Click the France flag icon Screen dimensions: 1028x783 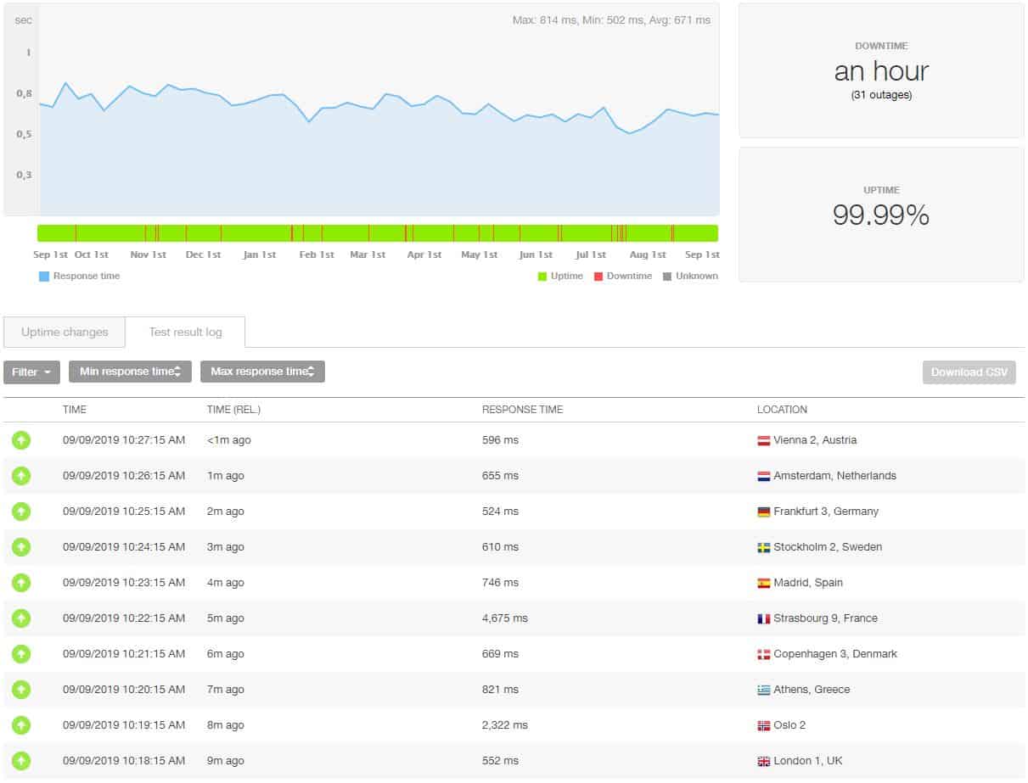click(x=764, y=619)
